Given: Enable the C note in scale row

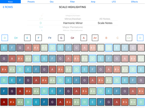Looking at the screenshot, I should [117, 38].
